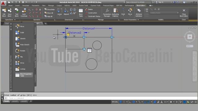This screenshot has height=111, width=198.
Task: Select Block Properties Table in the palette
Action: [x=24, y=75]
